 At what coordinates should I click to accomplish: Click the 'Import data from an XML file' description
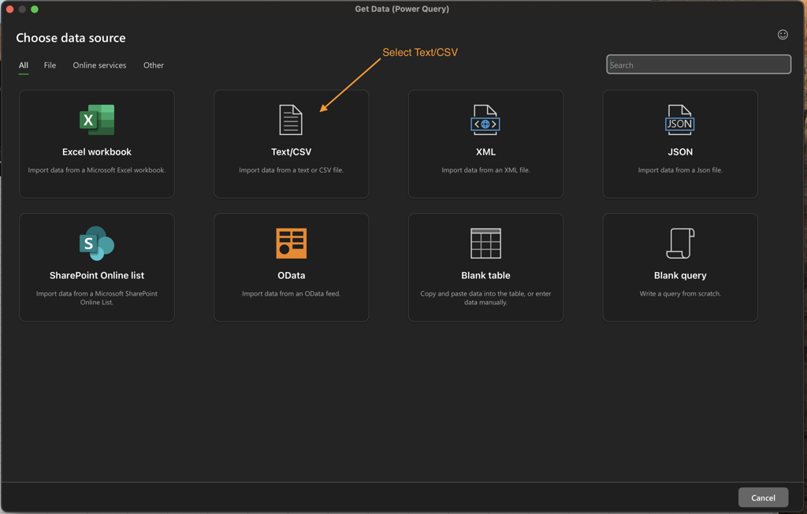tap(485, 170)
